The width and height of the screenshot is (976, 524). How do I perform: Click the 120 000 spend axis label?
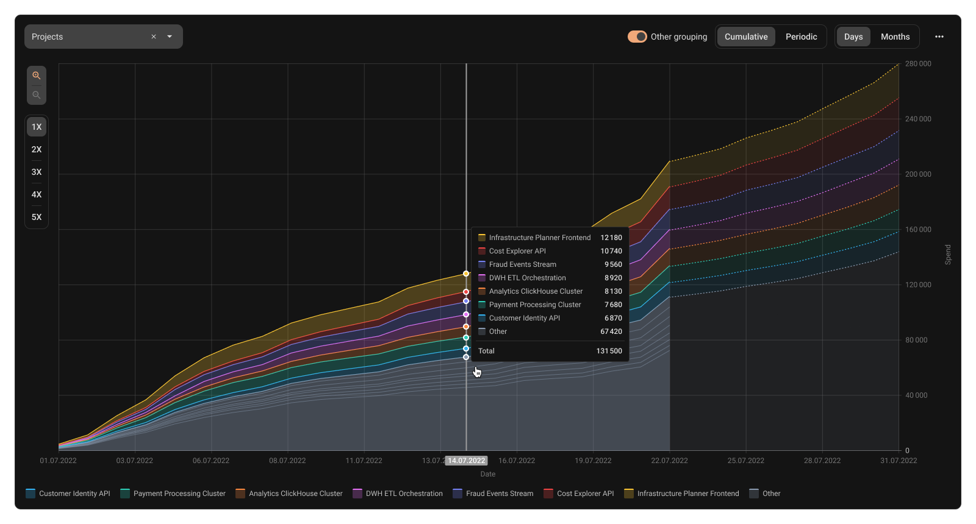(x=918, y=285)
